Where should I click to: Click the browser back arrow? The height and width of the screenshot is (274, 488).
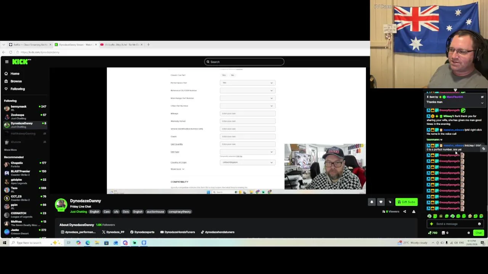click(4, 52)
